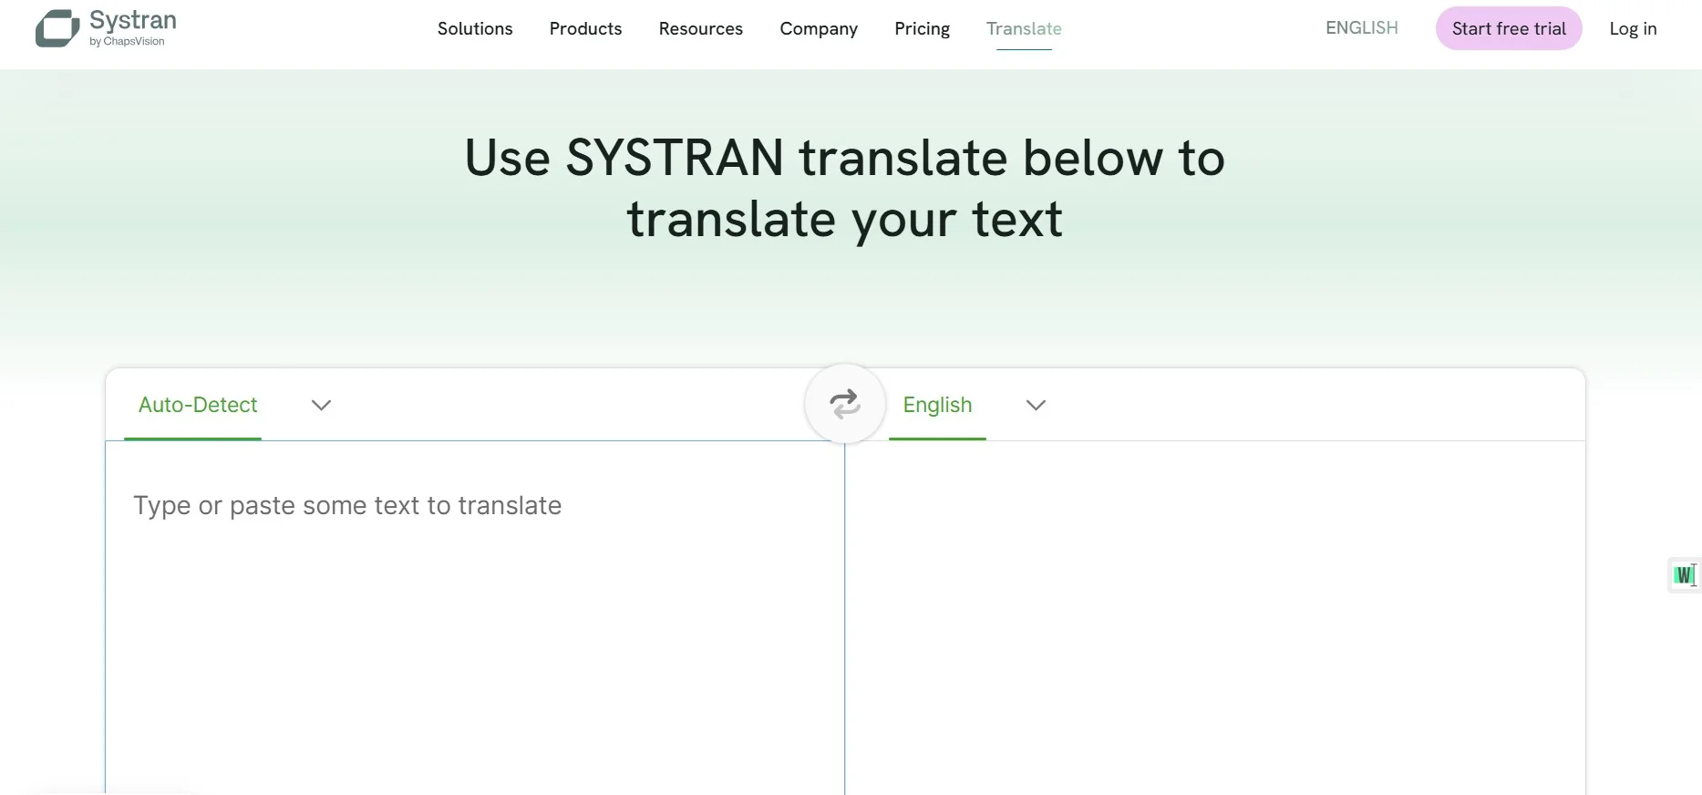This screenshot has width=1702, height=795.
Task: Click the translation output panel
Action: [1215, 618]
